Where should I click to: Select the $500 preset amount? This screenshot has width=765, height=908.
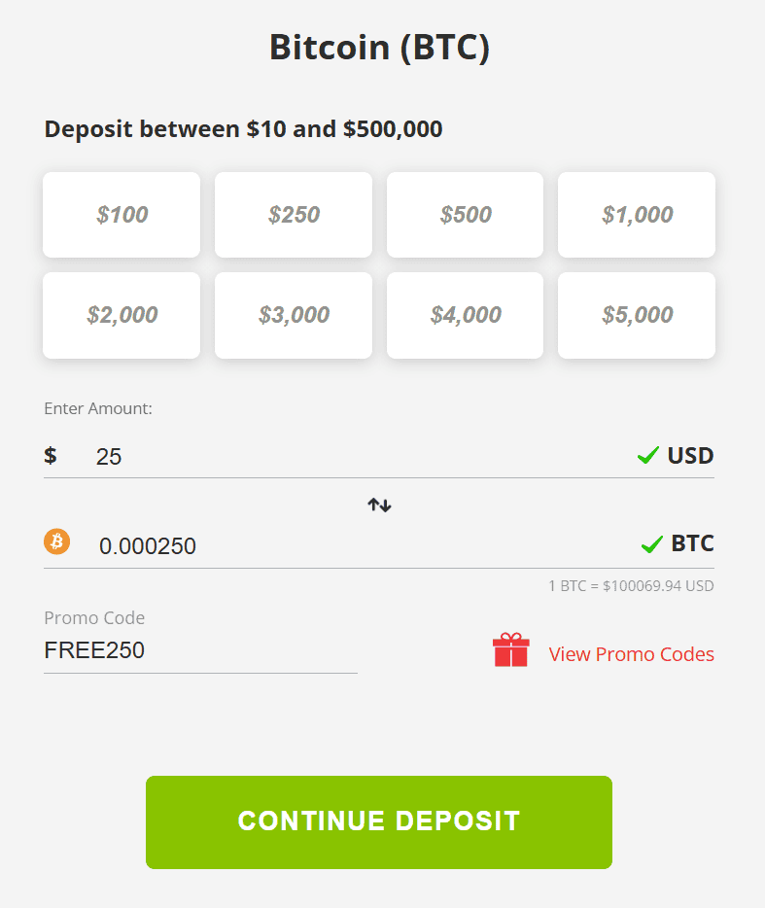coord(465,215)
